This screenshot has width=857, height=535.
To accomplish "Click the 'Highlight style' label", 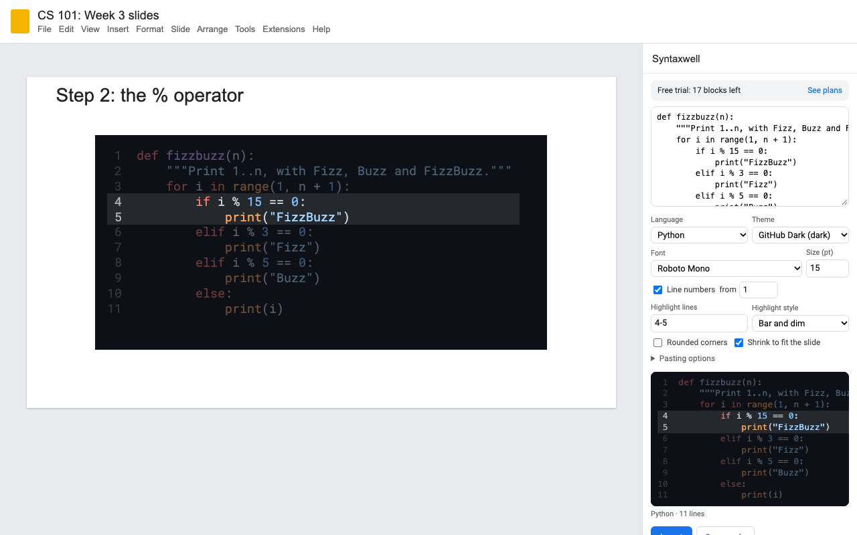I will click(775, 308).
